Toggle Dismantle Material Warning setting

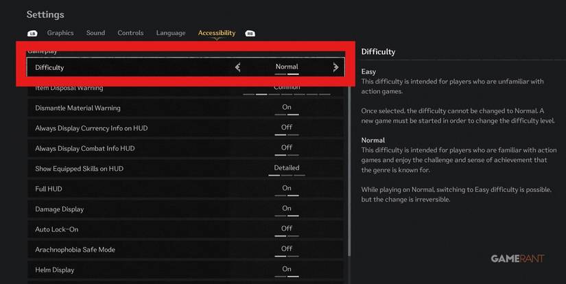287,108
